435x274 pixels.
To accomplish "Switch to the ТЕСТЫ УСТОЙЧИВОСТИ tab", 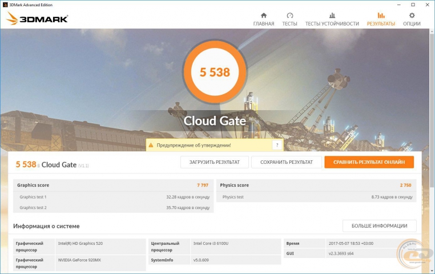I will click(x=332, y=24).
